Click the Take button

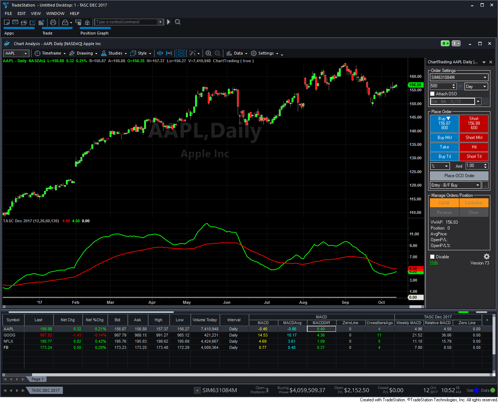(444, 147)
